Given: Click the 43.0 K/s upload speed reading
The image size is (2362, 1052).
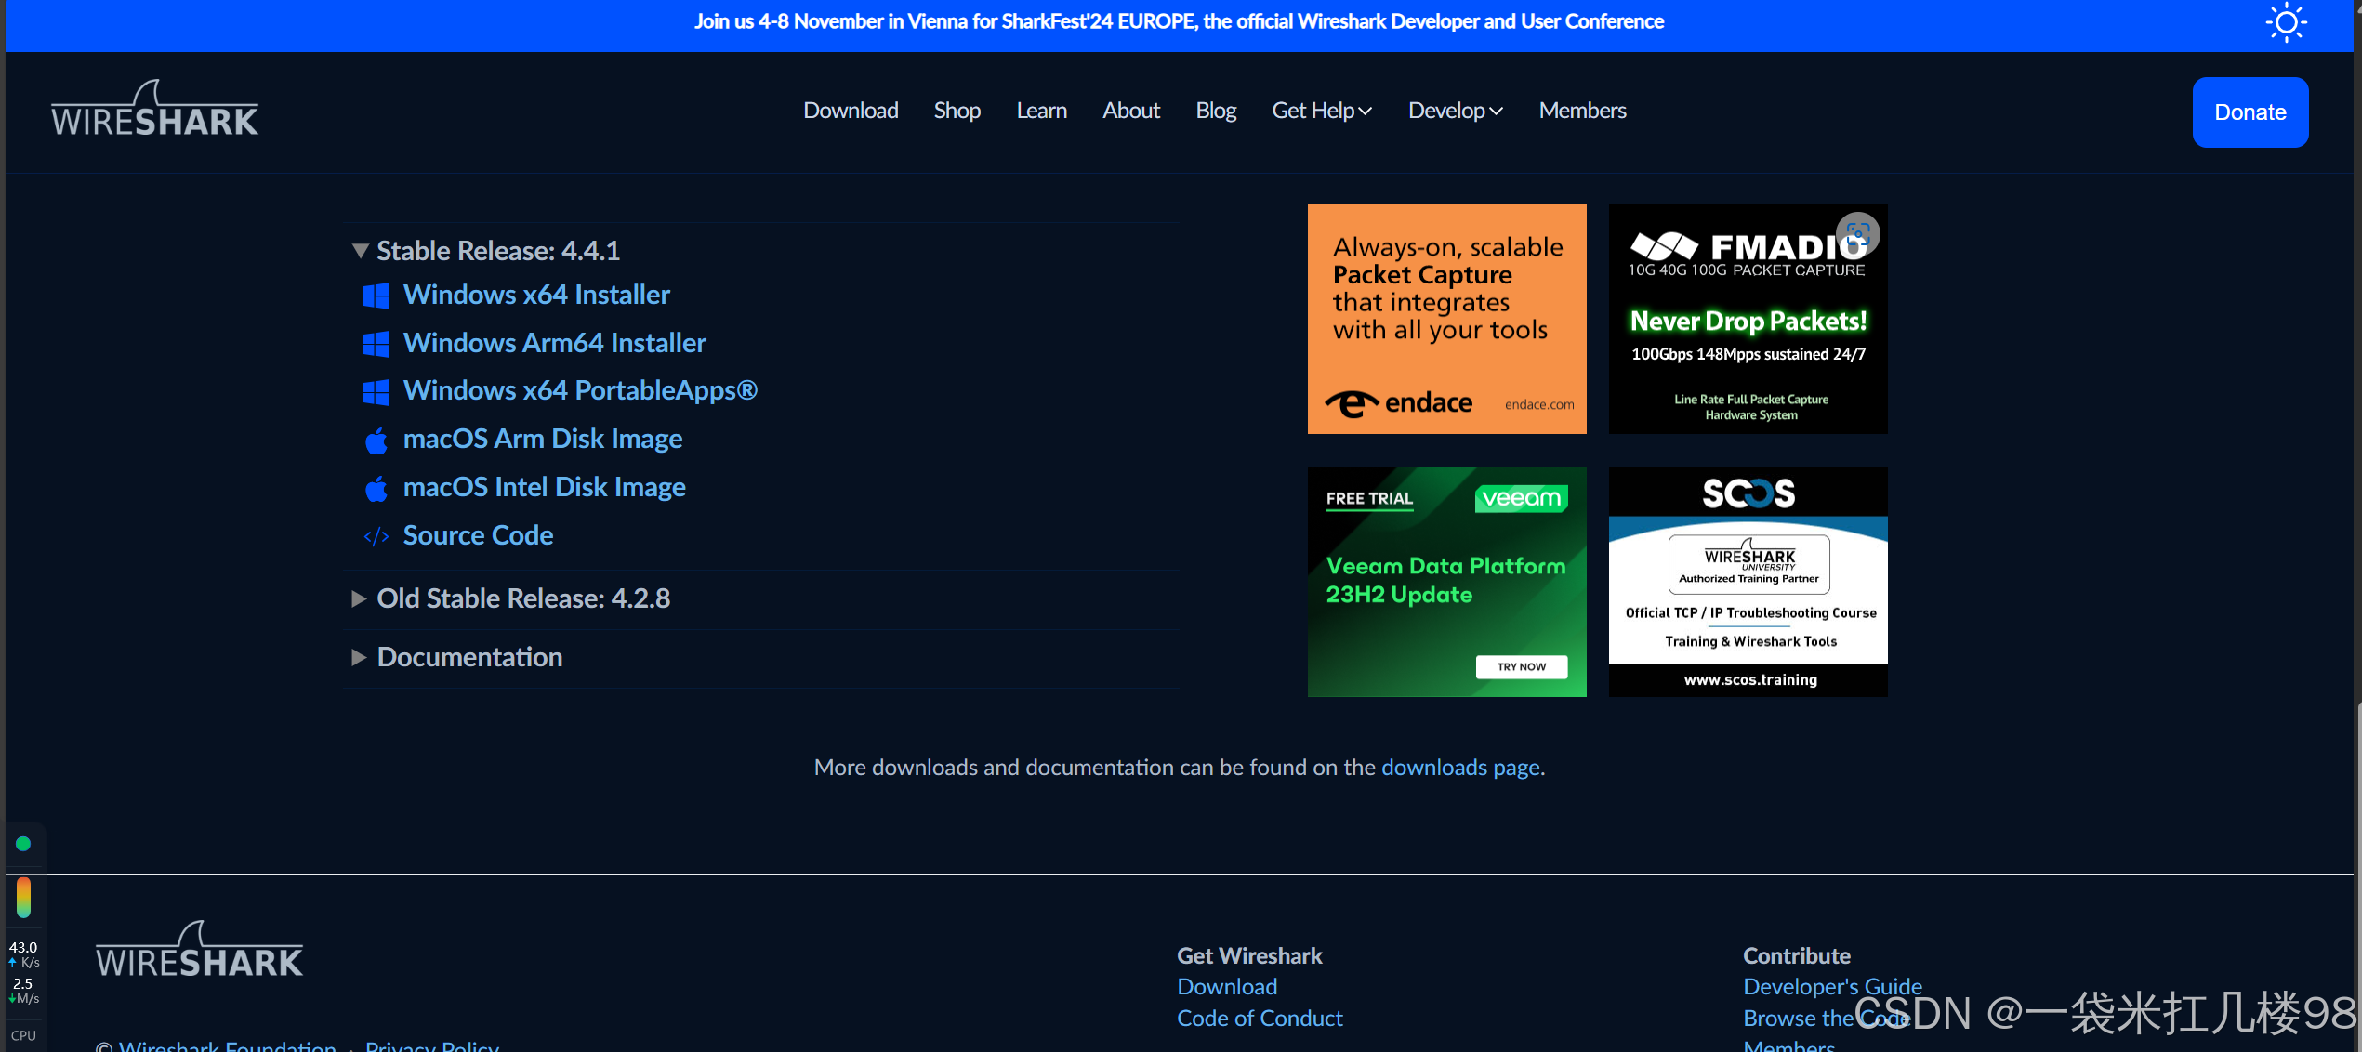Looking at the screenshot, I should [23, 954].
